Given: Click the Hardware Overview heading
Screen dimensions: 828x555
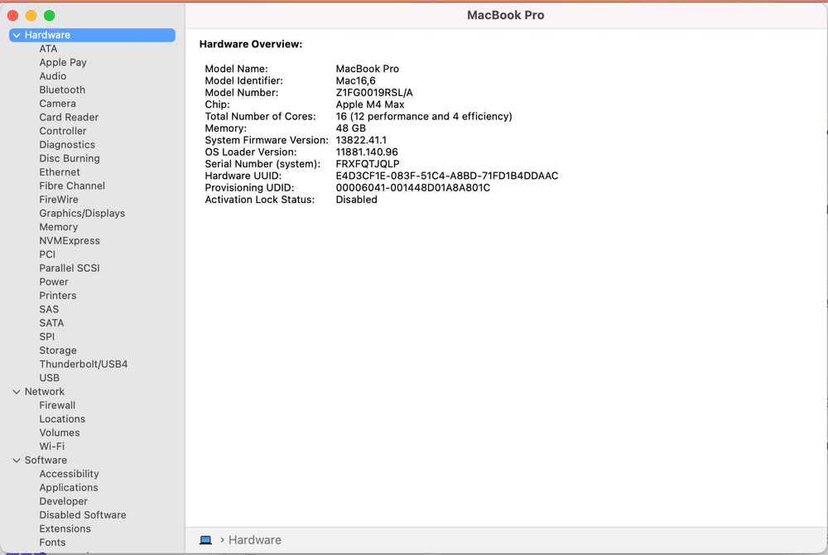Looking at the screenshot, I should (251, 45).
